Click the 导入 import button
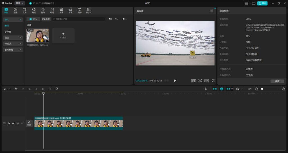 tap(33, 19)
